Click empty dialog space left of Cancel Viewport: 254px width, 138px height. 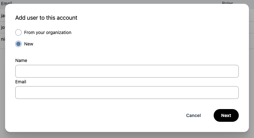tap(95, 115)
